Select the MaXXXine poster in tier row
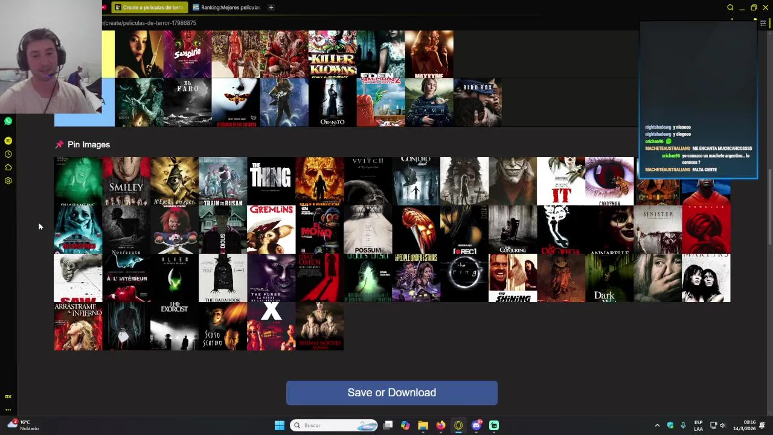 [x=429, y=54]
